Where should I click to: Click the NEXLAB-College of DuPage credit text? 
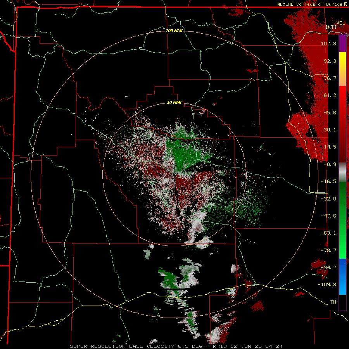pos(310,4)
